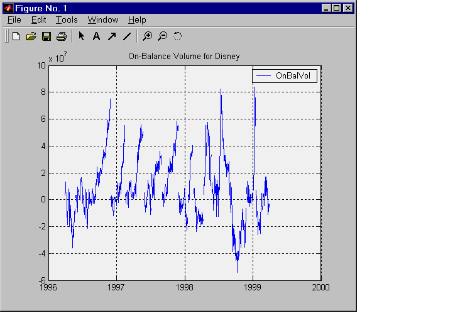Screen dimensions: 465x313
Task: Select the Add Text tool (A icon)
Action: click(x=96, y=36)
